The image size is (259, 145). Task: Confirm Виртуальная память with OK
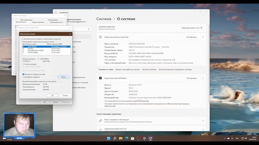pos(52,95)
